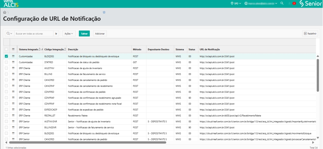Viewport: 323px width, 149px height.
Task: Click the magnifier search icon in header
Action: 282,3
